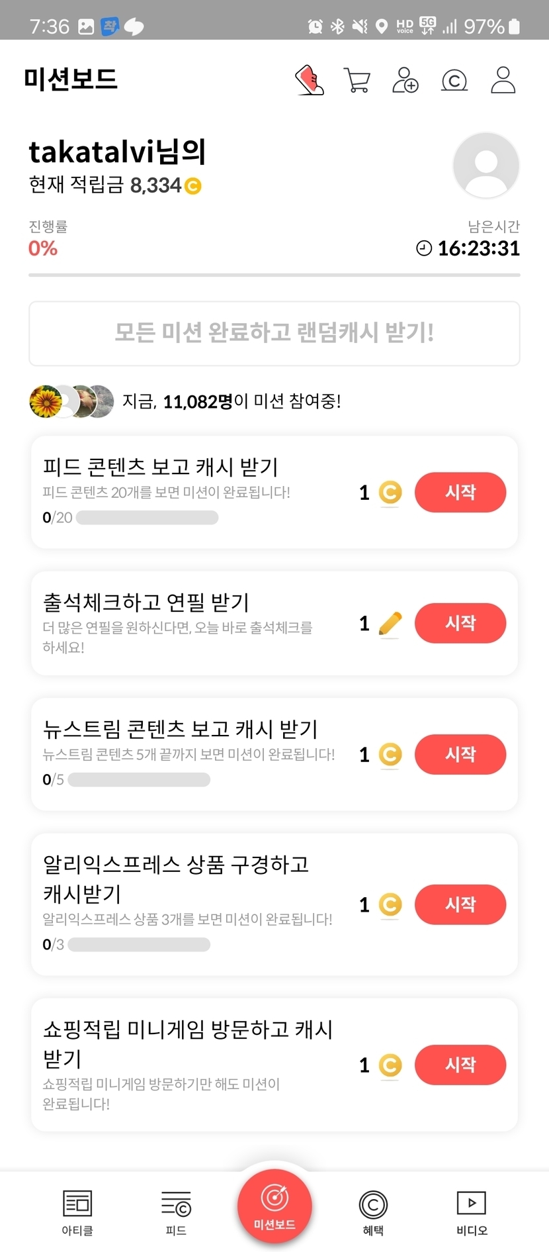Open the shopping cart icon

click(x=357, y=80)
